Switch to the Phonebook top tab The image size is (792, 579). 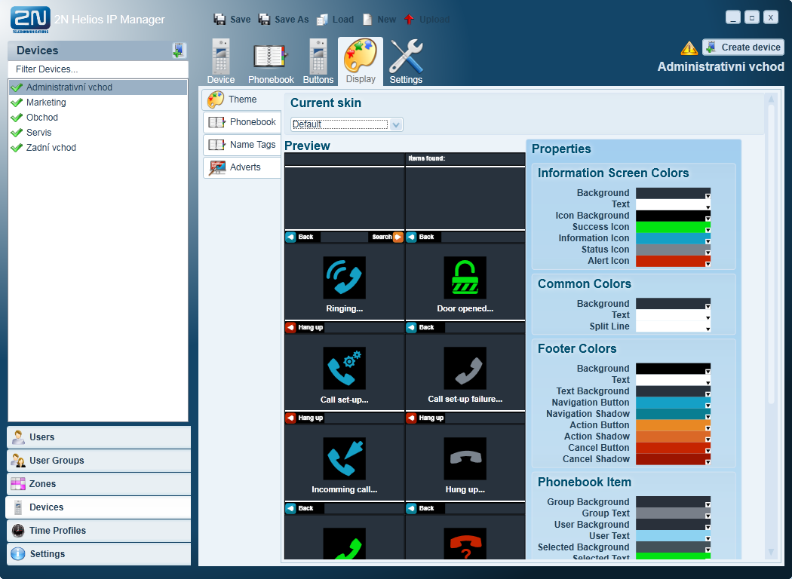coord(271,62)
